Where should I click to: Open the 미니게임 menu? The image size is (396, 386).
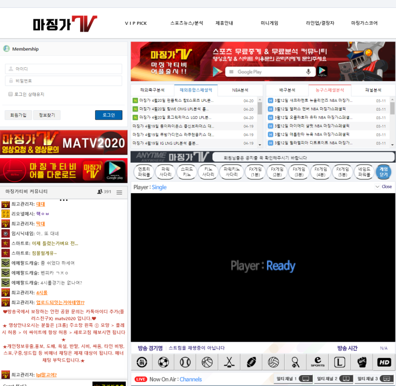[x=269, y=23]
